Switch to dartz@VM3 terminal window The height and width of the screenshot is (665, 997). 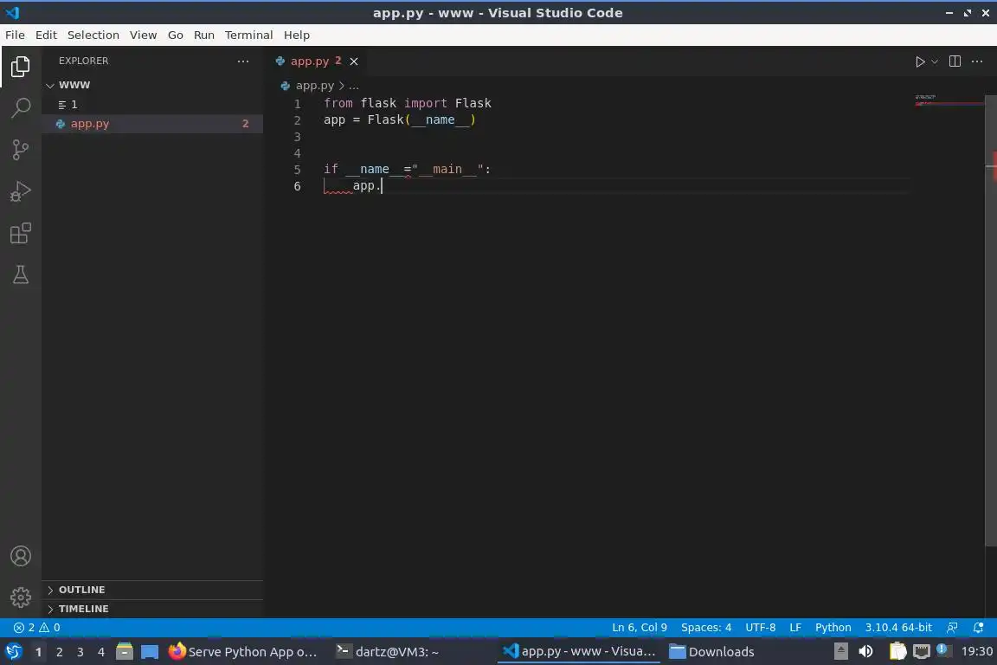(x=388, y=652)
